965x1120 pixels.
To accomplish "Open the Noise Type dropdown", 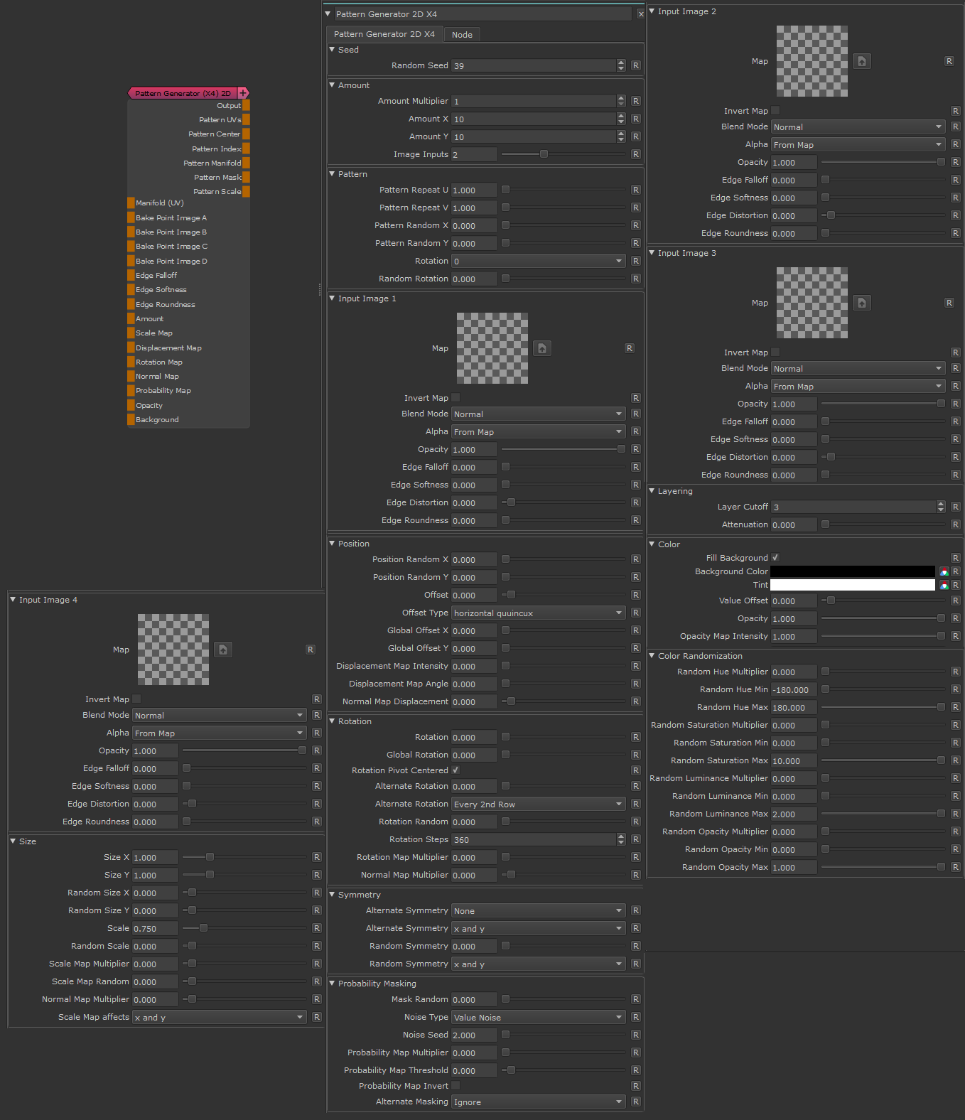I will 538,1018.
